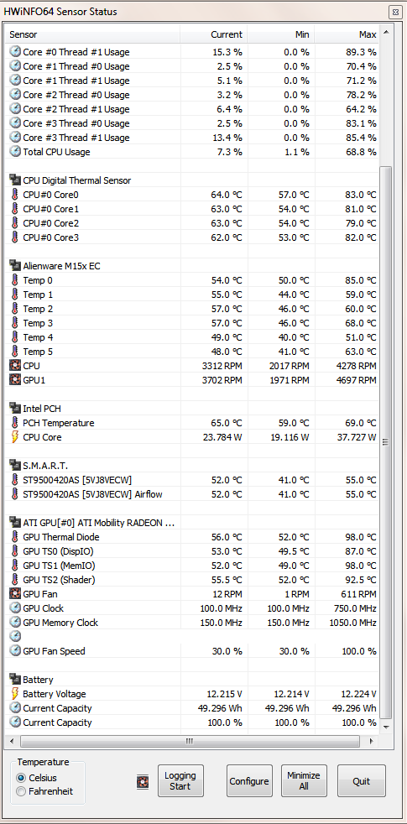The height and width of the screenshot is (824, 407).
Task: Click the 49.296 Wh current capacity value
Action: pyautogui.click(x=218, y=708)
